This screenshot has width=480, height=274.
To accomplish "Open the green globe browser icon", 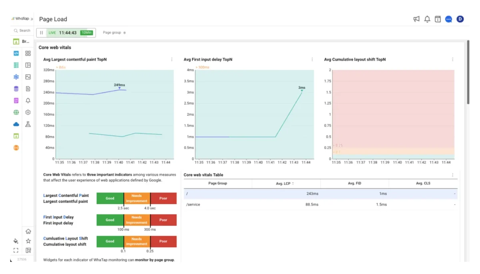I will (x=16, y=113).
